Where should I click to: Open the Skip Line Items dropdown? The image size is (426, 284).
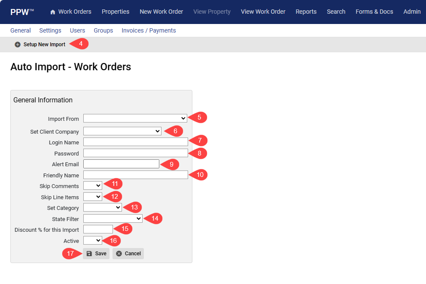(x=91, y=196)
